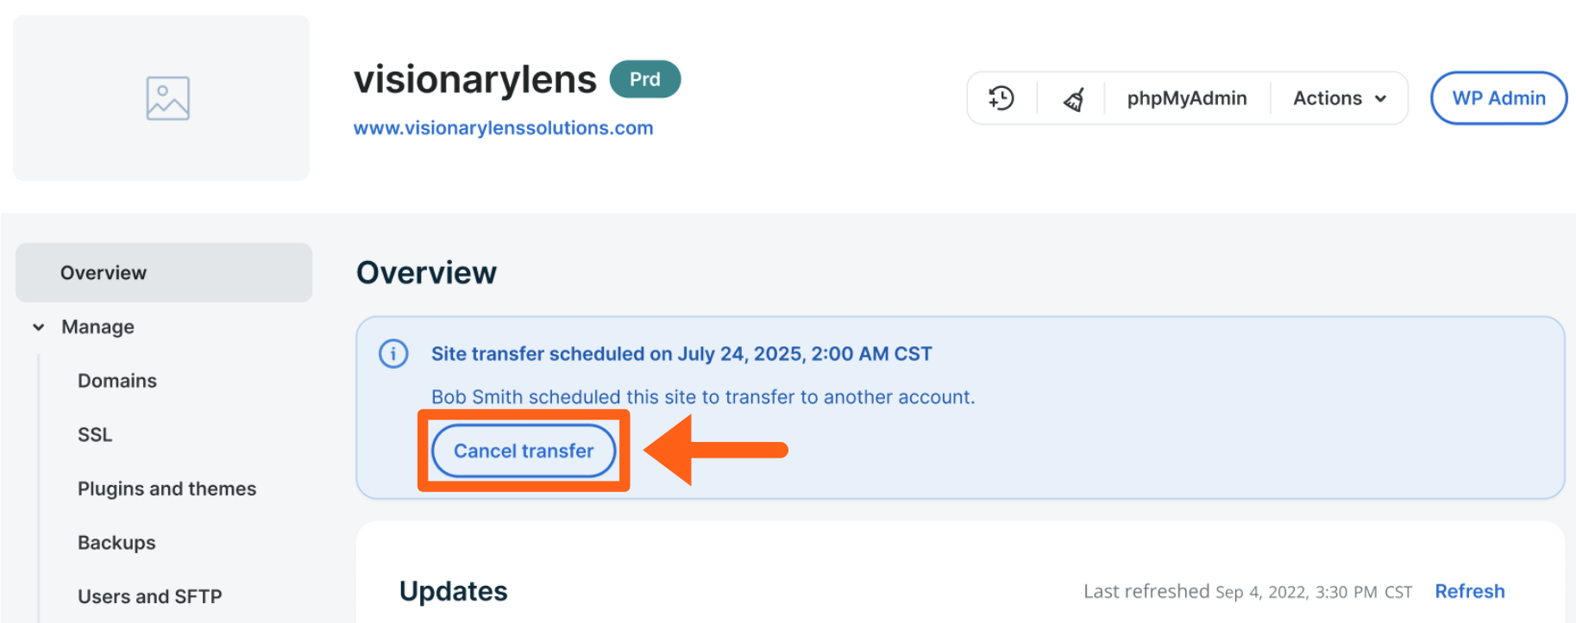Image resolution: width=1576 pixels, height=623 pixels.
Task: Go to Domains in sidebar
Action: 117,381
